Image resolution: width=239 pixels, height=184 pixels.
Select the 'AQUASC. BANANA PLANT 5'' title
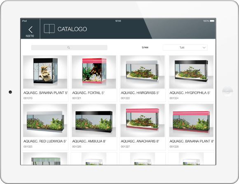pyautogui.click(x=45, y=93)
